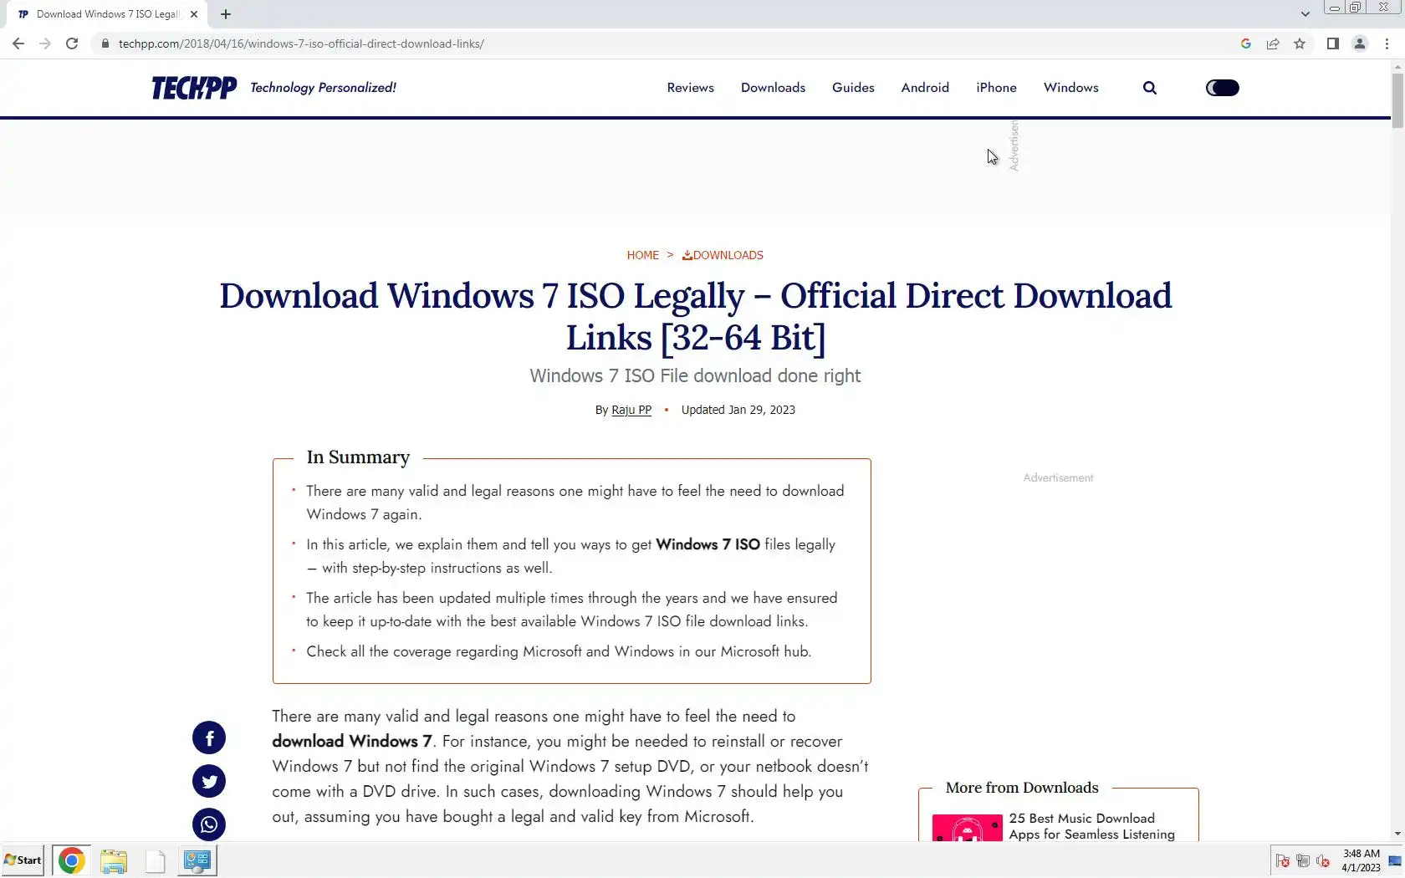This screenshot has height=878, width=1405.
Task: Click the browser forward arrow
Action: click(x=45, y=43)
